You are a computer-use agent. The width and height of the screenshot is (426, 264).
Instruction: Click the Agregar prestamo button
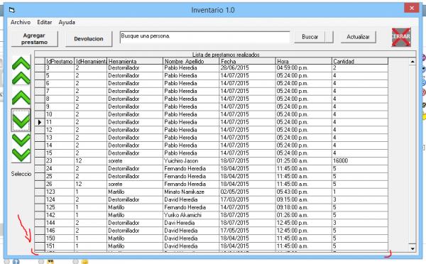(34, 38)
